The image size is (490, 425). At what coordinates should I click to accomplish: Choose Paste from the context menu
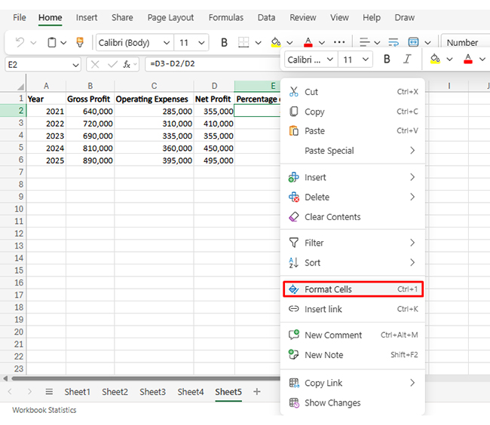[x=354, y=131]
